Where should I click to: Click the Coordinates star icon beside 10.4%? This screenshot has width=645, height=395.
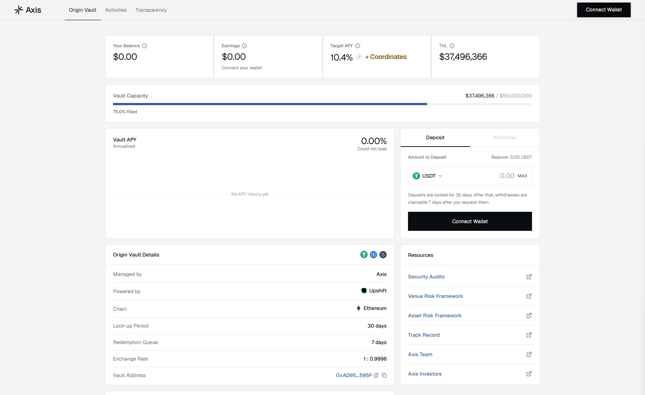tap(359, 57)
